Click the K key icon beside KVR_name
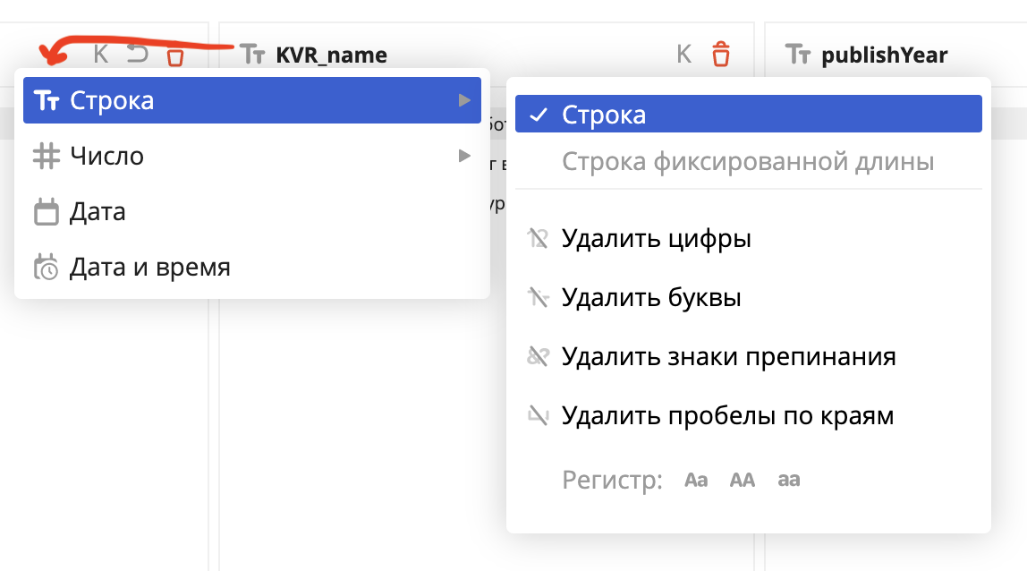 [684, 55]
